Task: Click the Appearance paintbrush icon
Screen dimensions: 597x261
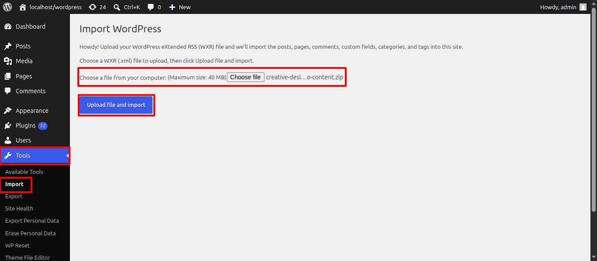Action: click(x=8, y=111)
